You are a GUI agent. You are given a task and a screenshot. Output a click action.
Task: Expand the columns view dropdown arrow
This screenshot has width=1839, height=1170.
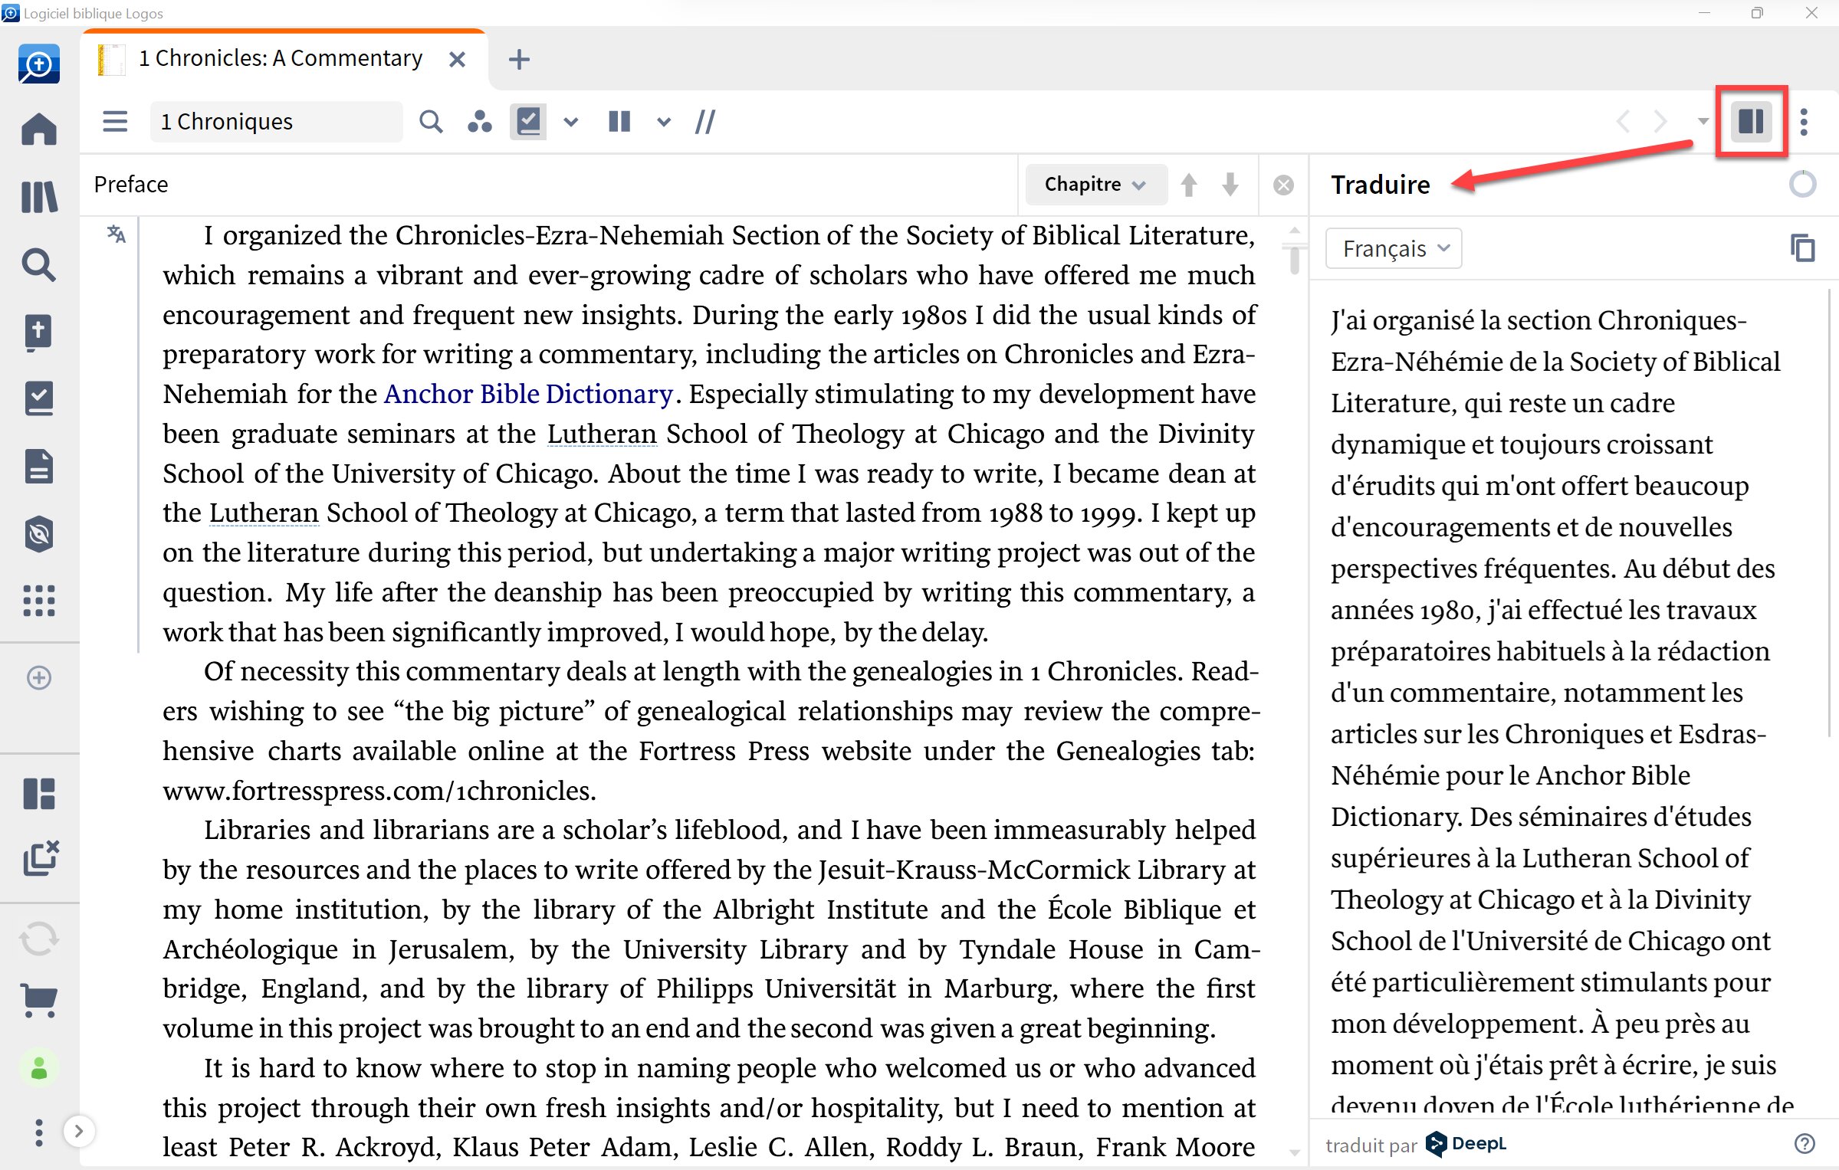click(664, 122)
